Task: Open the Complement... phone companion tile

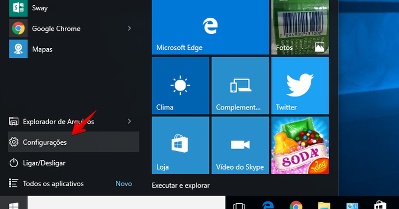Action: click(x=240, y=86)
